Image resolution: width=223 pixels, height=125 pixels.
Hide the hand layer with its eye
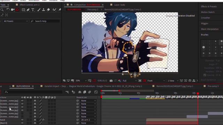[x=22, y=120]
